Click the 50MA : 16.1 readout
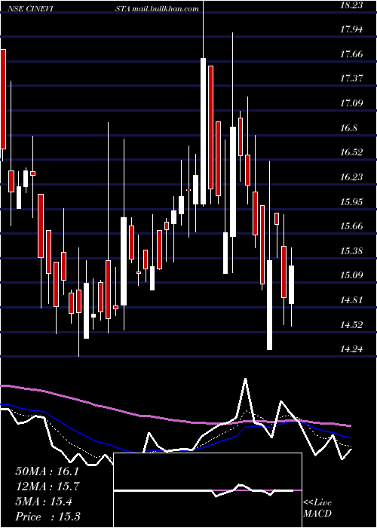 (47, 471)
